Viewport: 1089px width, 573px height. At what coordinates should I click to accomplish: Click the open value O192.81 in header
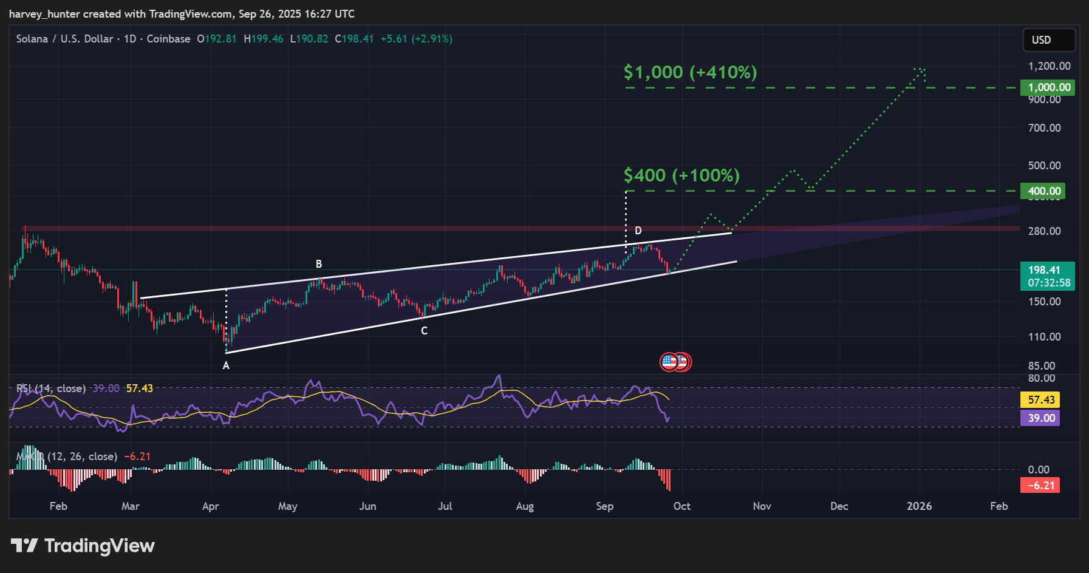[x=217, y=39]
